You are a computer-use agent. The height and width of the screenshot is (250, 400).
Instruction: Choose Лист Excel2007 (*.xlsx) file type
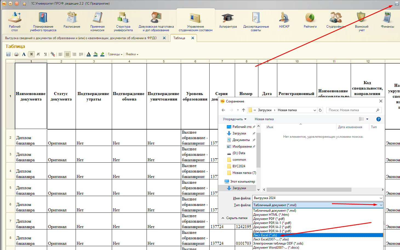tap(318, 239)
